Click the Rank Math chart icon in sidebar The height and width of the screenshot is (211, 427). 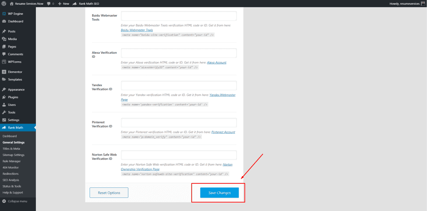pos(4,128)
